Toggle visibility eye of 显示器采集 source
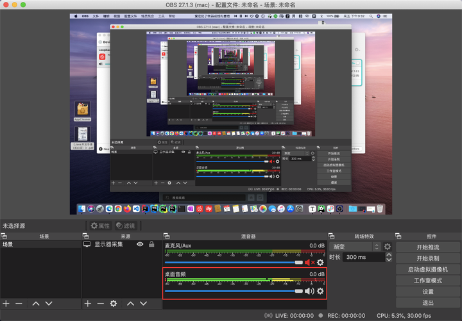Screen dimensions: 462x321 click(140, 244)
